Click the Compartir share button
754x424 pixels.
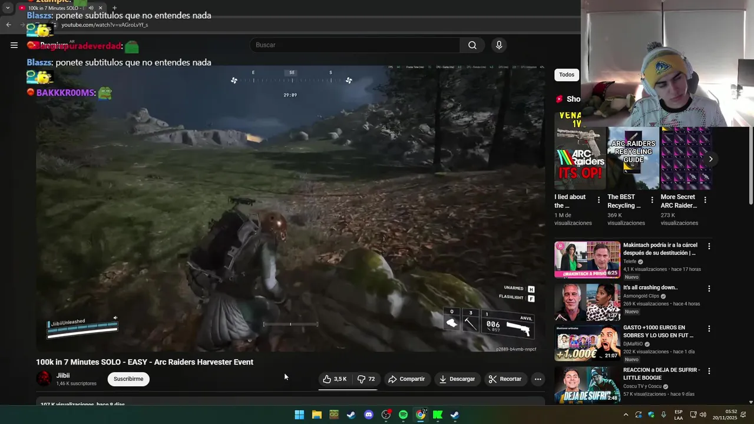406,379
